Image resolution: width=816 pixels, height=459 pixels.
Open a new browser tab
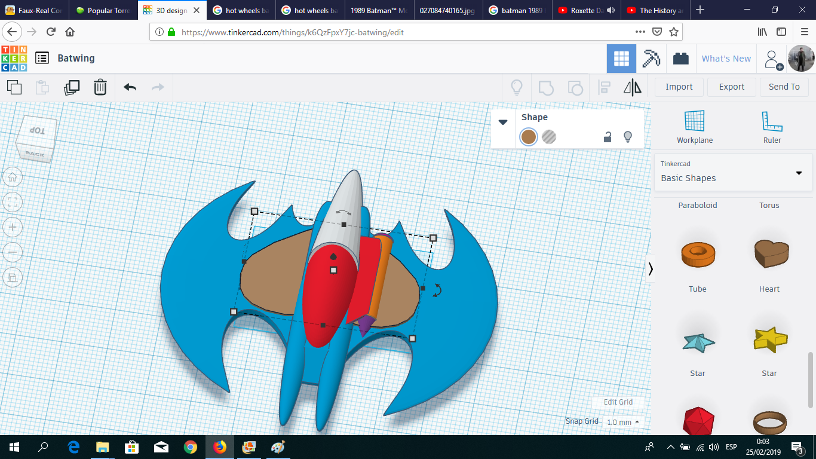click(700, 10)
